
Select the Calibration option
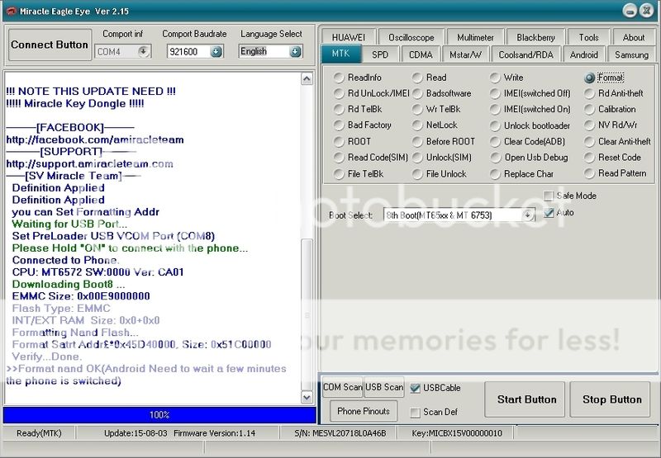(x=610, y=109)
